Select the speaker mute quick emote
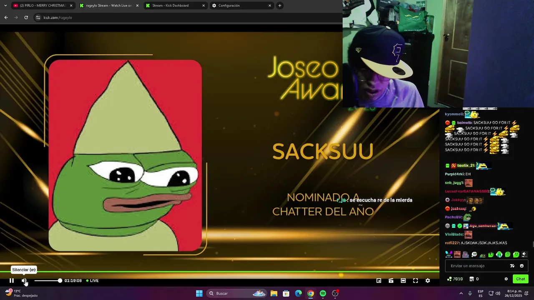The width and height of the screenshot is (534, 300). (x=524, y=255)
